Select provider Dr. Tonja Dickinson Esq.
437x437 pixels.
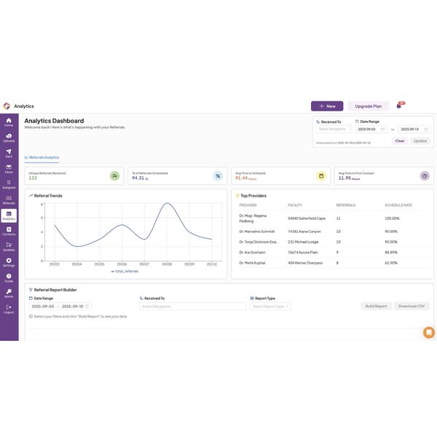pyautogui.click(x=258, y=242)
